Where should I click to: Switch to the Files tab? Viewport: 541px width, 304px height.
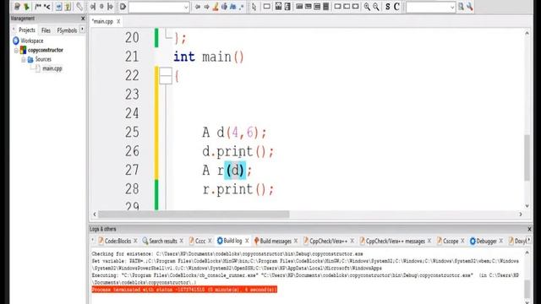(x=46, y=30)
